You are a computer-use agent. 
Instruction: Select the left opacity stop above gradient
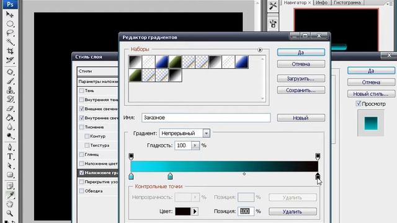coord(131,156)
